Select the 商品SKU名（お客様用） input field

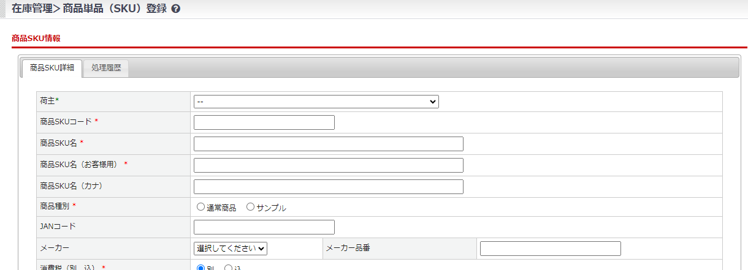[328, 165]
